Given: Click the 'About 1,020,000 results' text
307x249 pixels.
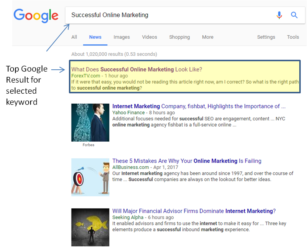Looking at the screenshot, I should click(x=114, y=54).
